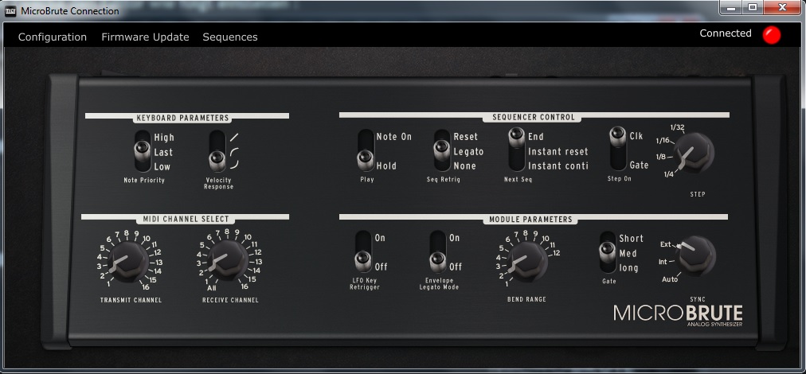The image size is (806, 374).
Task: Select Reset retrig option
Action: click(x=466, y=137)
